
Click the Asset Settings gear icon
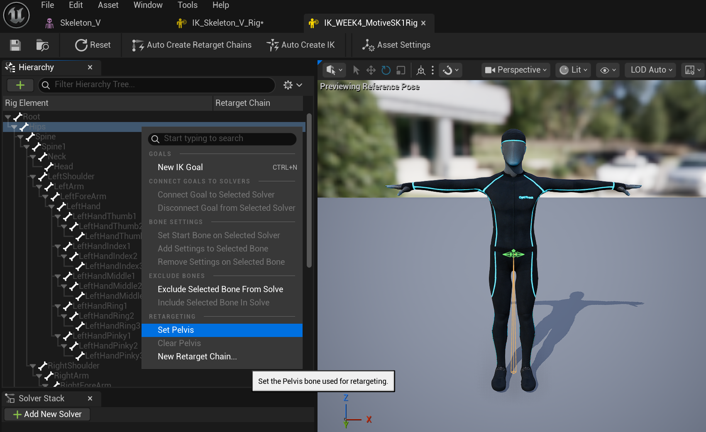(368, 45)
